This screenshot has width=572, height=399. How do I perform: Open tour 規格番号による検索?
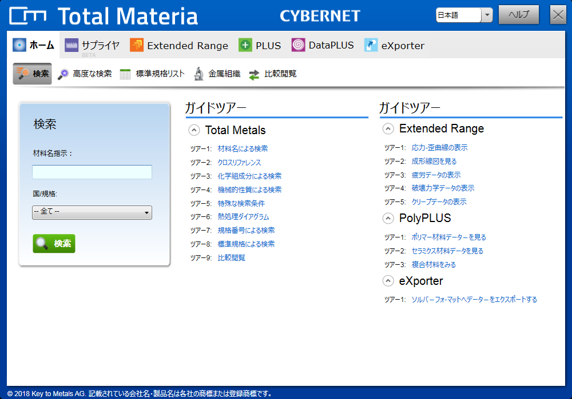pyautogui.click(x=246, y=231)
